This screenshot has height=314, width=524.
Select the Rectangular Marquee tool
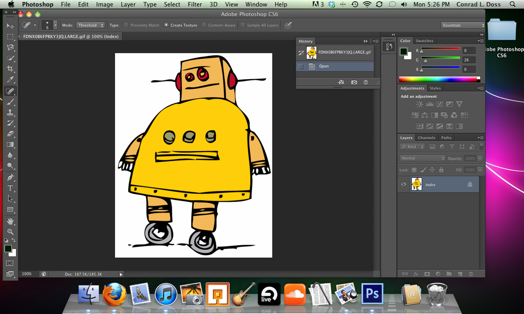pyautogui.click(x=10, y=37)
